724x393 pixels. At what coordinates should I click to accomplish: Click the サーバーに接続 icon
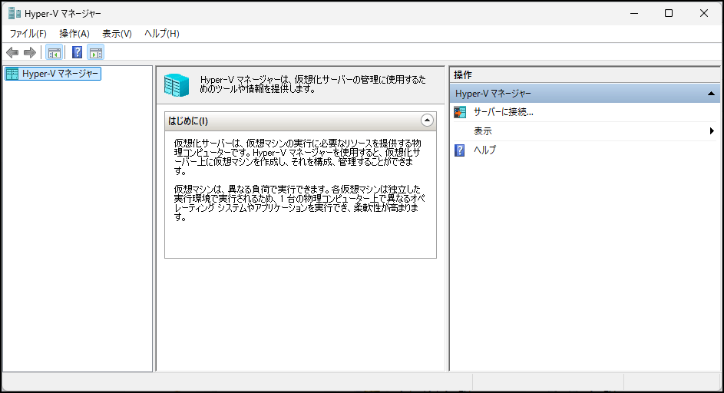click(460, 112)
